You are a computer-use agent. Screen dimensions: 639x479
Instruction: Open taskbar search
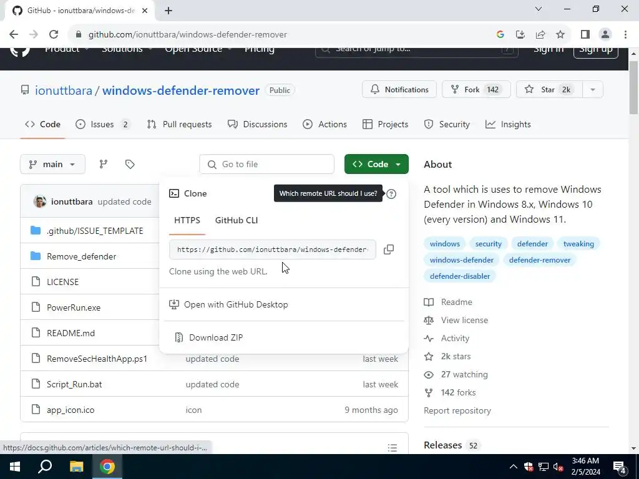(45, 467)
